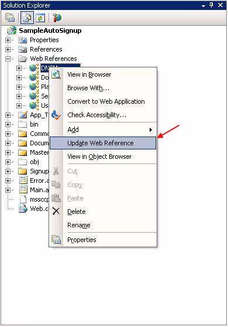Click the Properties icon in context menu
Screen dimensions: 228x327
click(x=56, y=240)
